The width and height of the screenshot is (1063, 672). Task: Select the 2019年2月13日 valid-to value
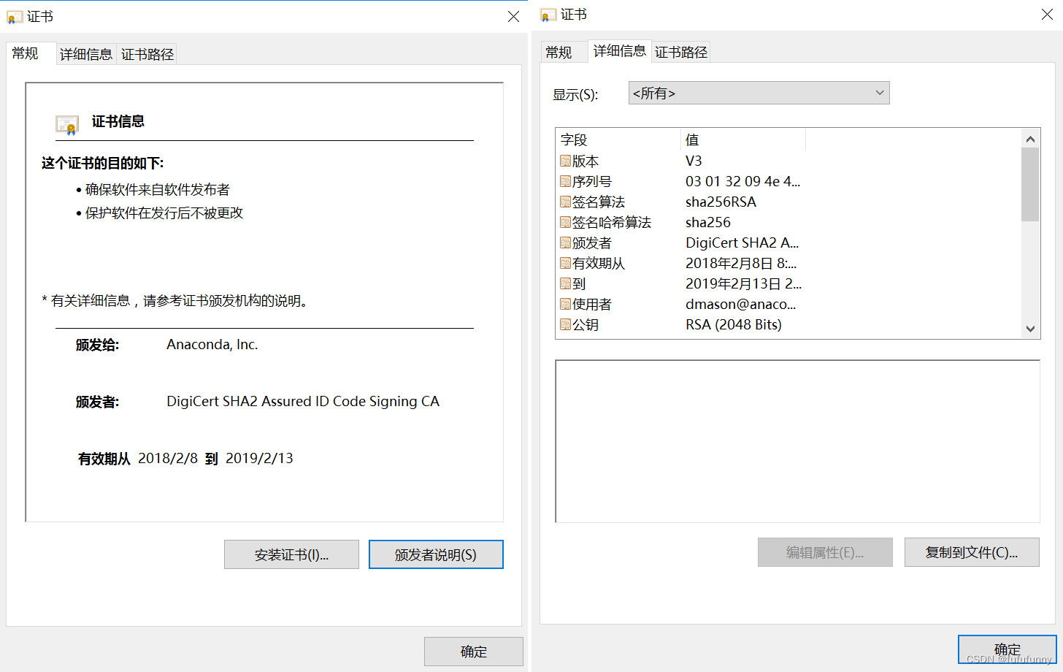click(x=743, y=283)
